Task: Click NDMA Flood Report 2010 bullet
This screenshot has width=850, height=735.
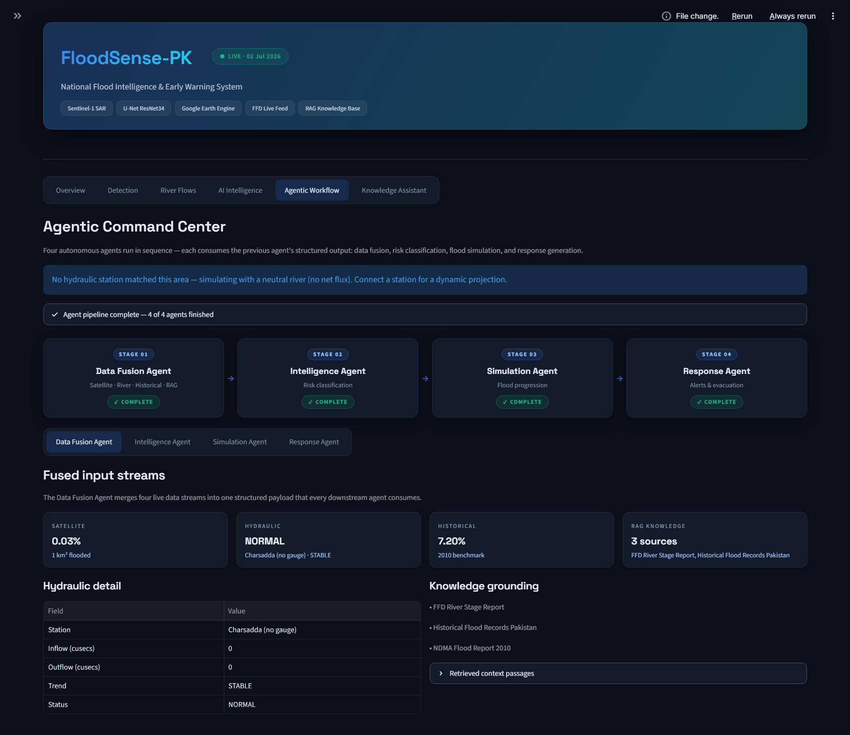Action: [x=470, y=648]
